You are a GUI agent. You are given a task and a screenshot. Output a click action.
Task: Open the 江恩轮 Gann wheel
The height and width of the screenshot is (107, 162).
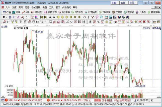pos(117,12)
